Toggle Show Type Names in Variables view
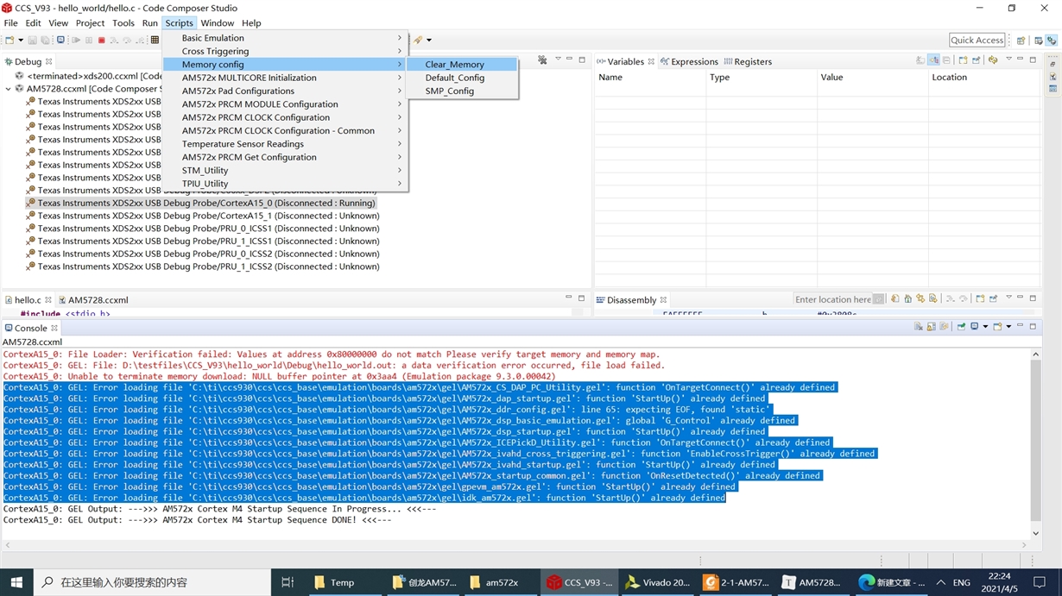The height and width of the screenshot is (596, 1062). pos(920,60)
